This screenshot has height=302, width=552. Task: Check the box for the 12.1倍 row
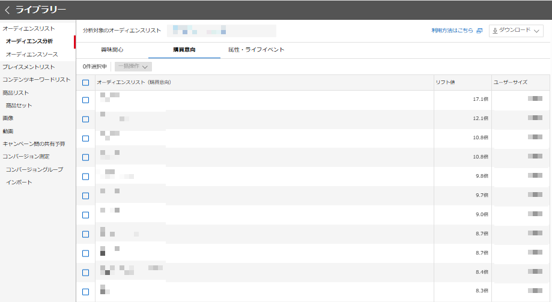(85, 119)
